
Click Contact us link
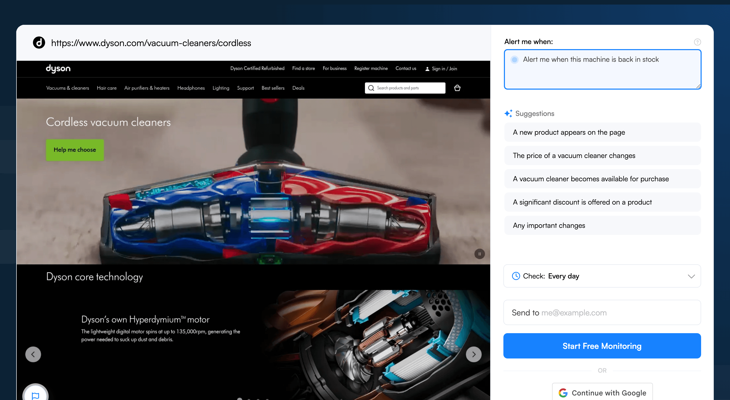coord(406,69)
